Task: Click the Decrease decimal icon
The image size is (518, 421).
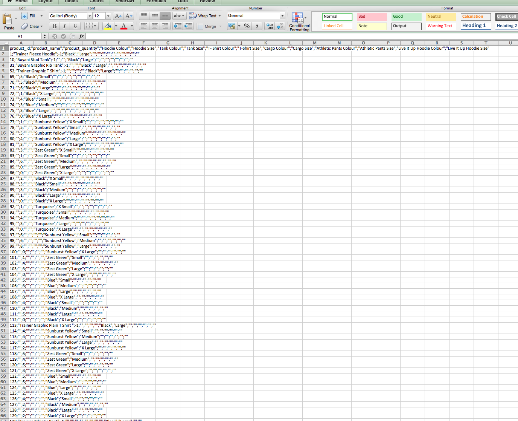Action: pyautogui.click(x=280, y=26)
